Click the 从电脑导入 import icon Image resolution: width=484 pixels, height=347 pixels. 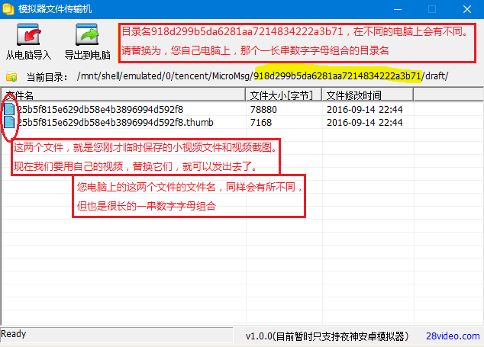pyautogui.click(x=29, y=34)
